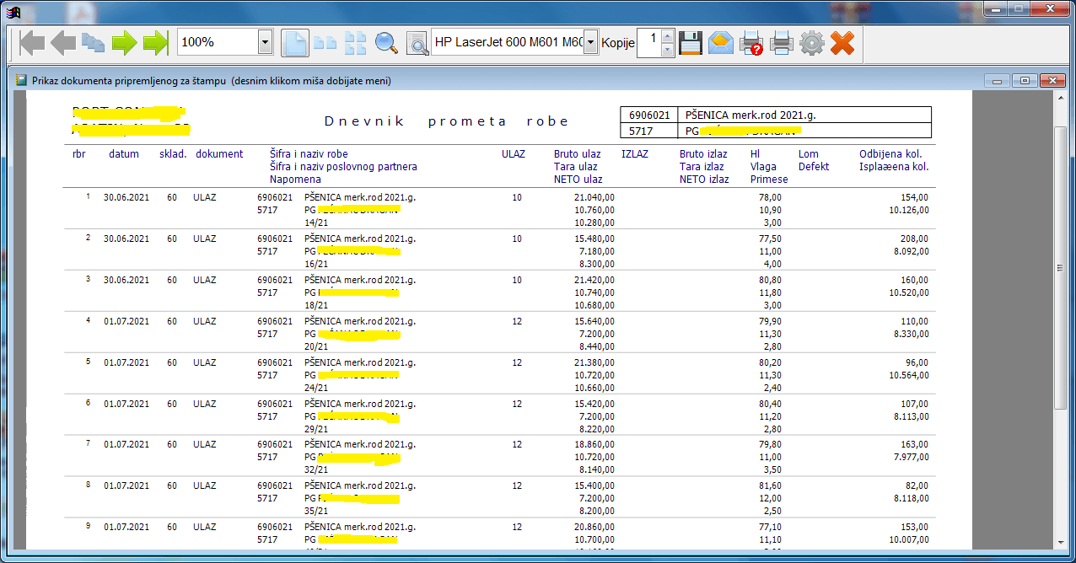The width and height of the screenshot is (1076, 563).
Task: Click the Odbijena kol. column header
Action: tap(890, 154)
